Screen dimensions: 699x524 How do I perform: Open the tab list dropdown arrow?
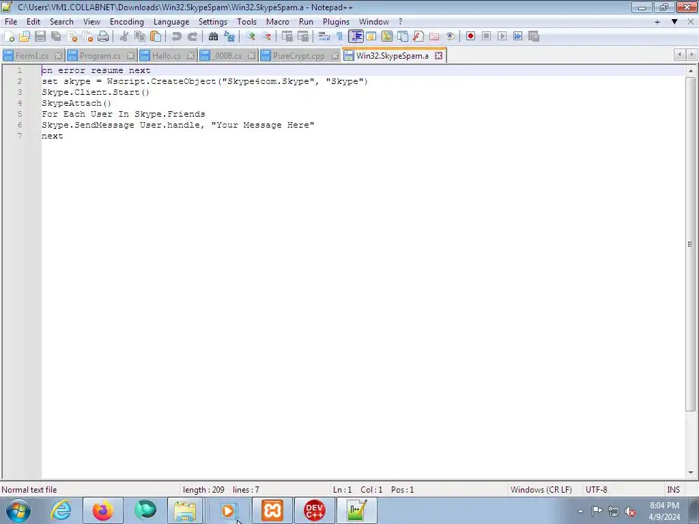[674, 22]
